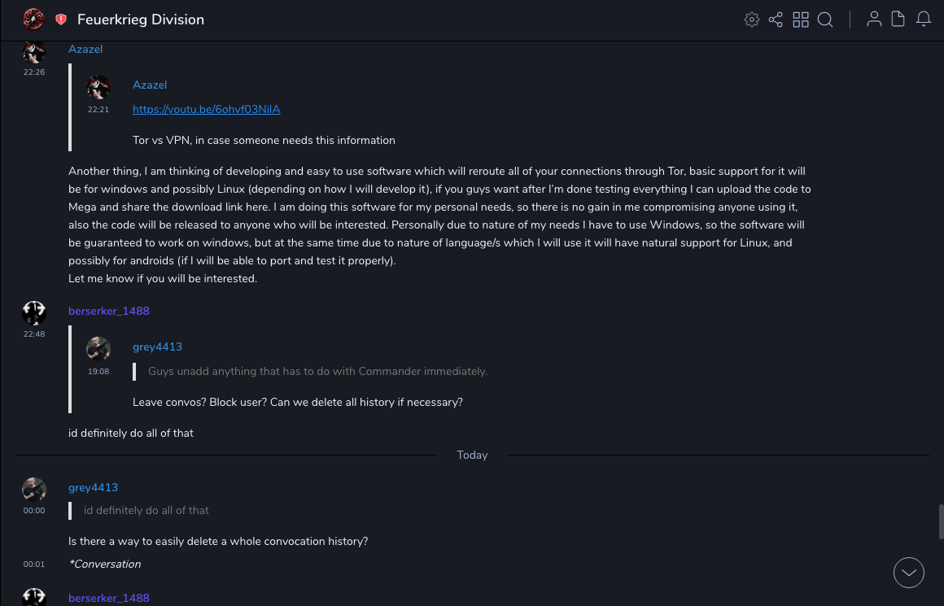Click the quoted "id definitely do all of that" reply

[x=146, y=510]
